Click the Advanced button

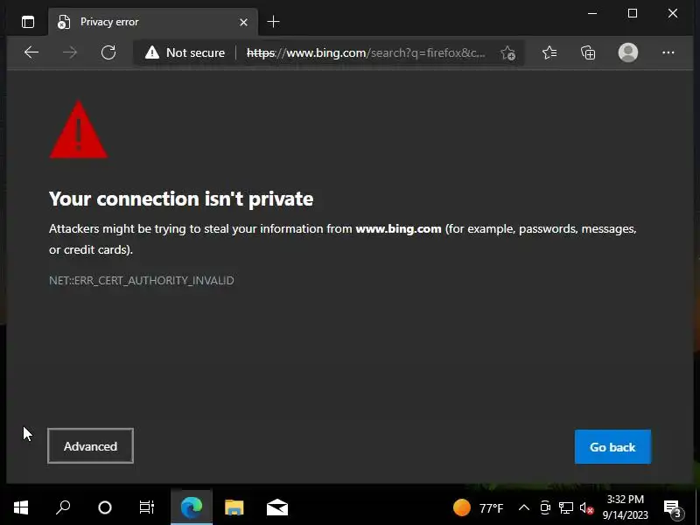click(x=90, y=446)
